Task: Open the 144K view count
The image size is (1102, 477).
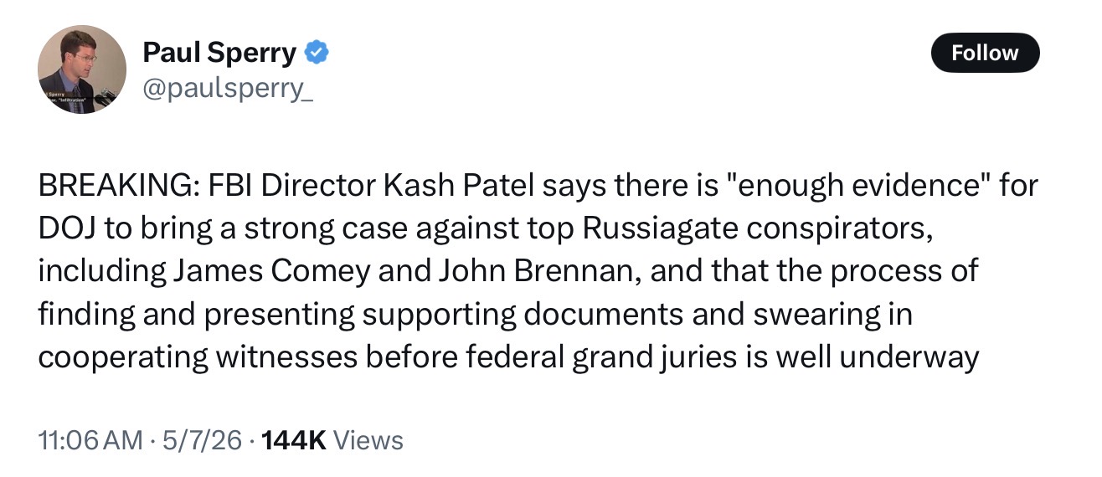Action: coord(294,440)
